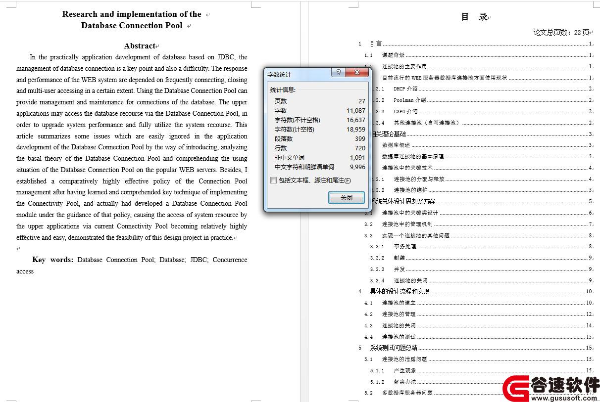The height and width of the screenshot is (402, 600).
Task: Click the 字符数(不计空格) label
Action: (x=298, y=120)
